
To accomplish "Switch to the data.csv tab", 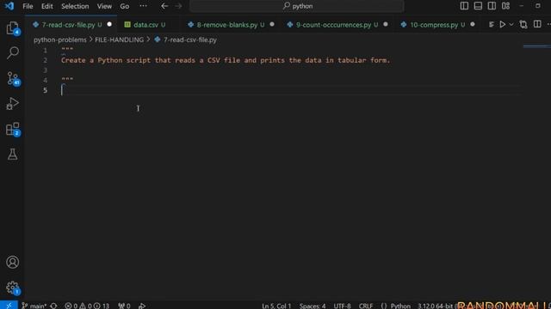I will click(x=145, y=25).
